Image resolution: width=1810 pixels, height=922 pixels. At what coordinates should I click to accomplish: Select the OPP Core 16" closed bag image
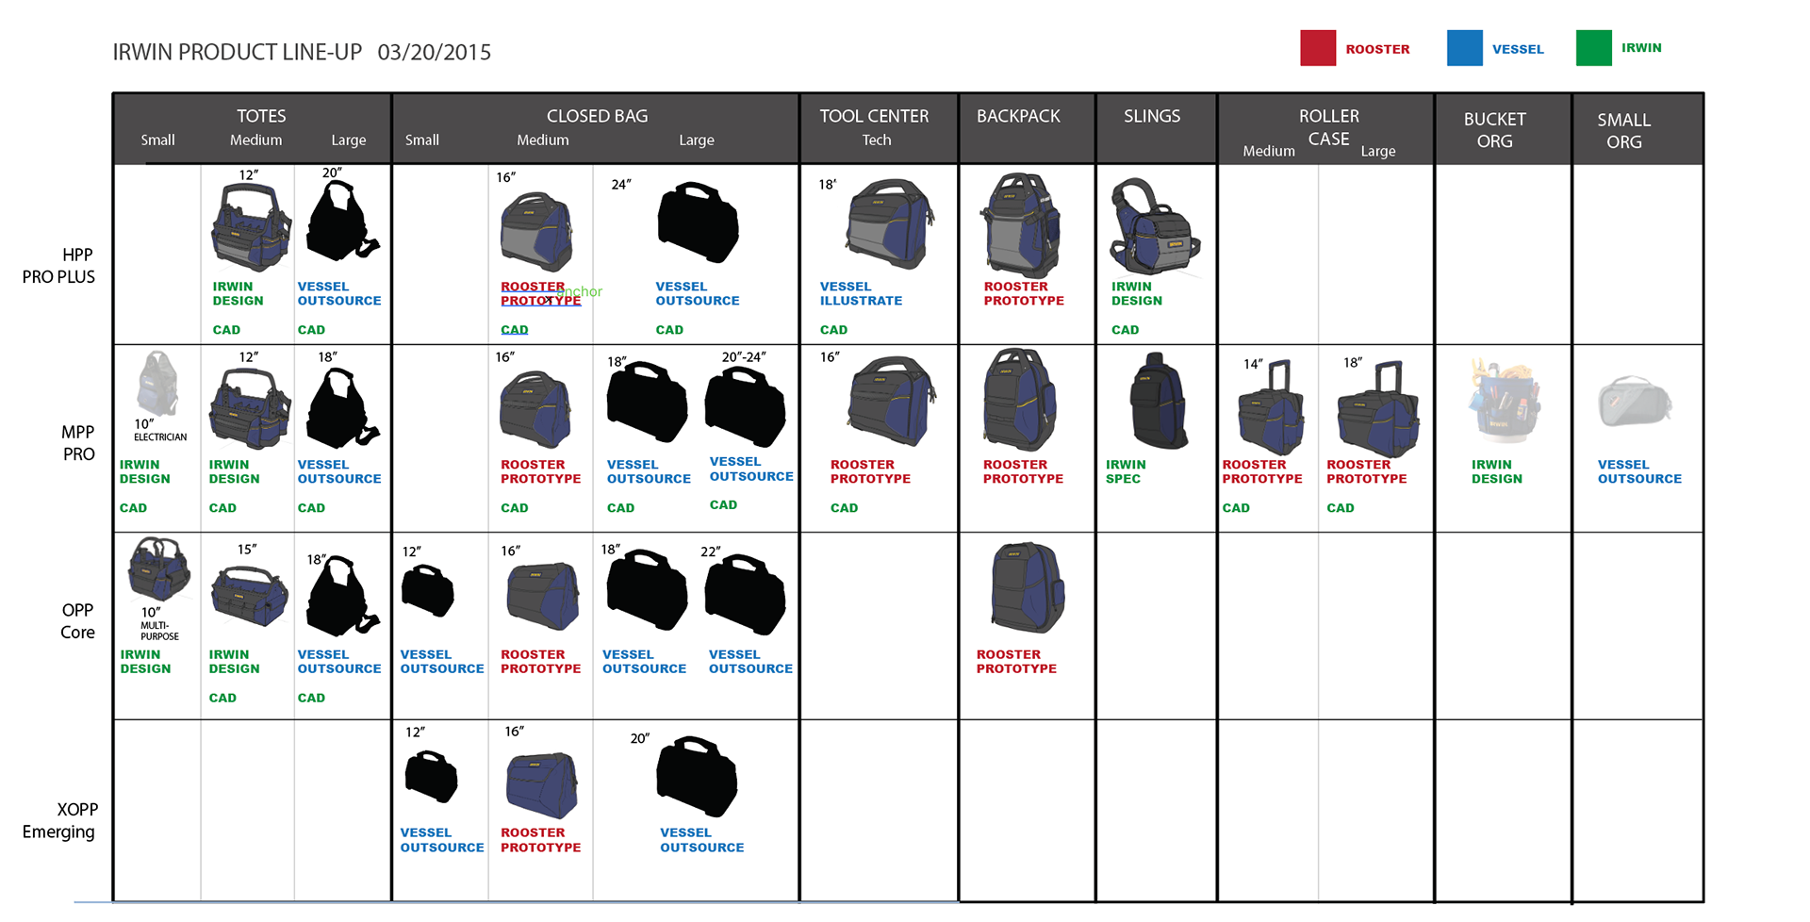coord(543,597)
